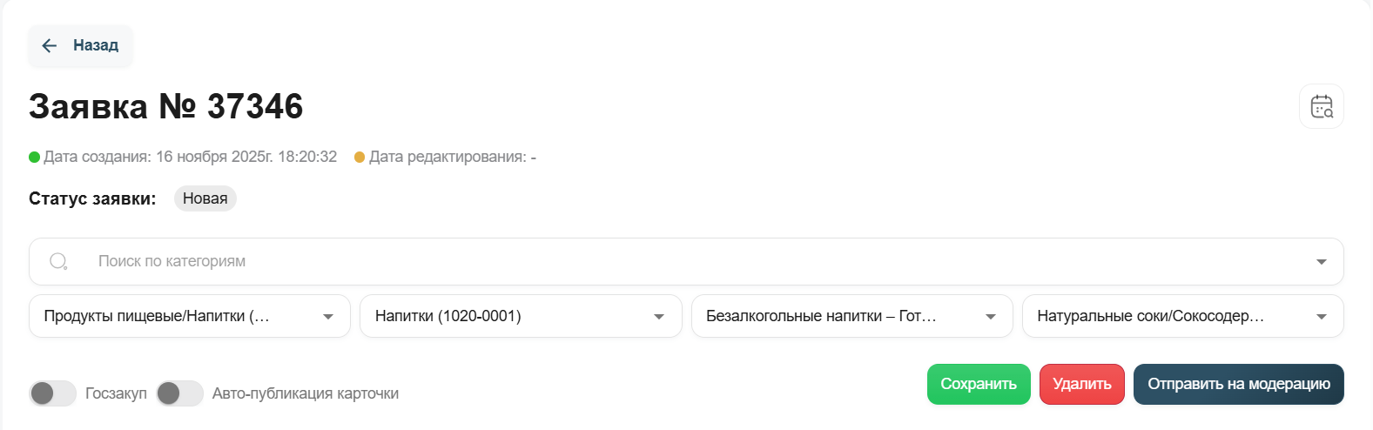
Task: Click Отправить на модерацию button
Action: [x=1238, y=384]
